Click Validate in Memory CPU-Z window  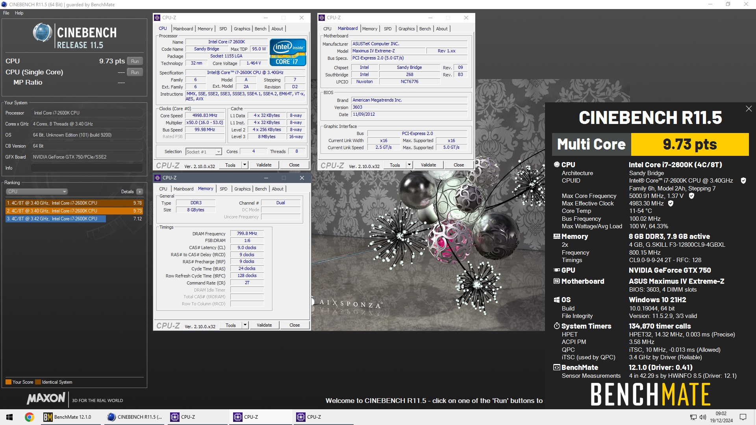[x=264, y=325]
